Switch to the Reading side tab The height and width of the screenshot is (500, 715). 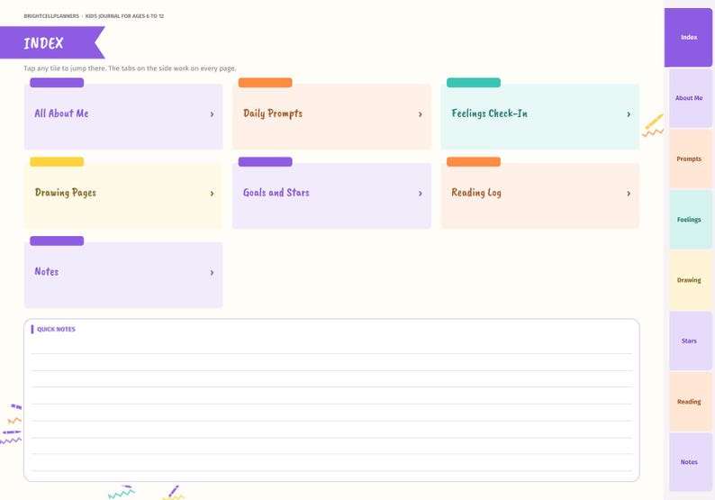click(691, 402)
